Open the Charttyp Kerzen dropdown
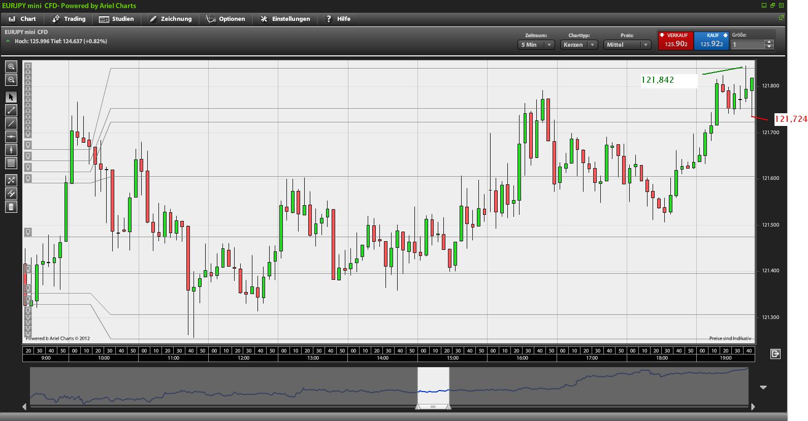Image resolution: width=808 pixels, height=421 pixels. [x=579, y=45]
